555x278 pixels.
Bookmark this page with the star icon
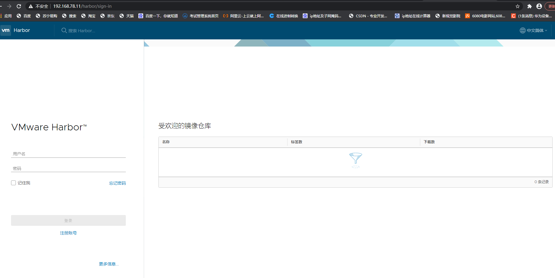pos(518,6)
